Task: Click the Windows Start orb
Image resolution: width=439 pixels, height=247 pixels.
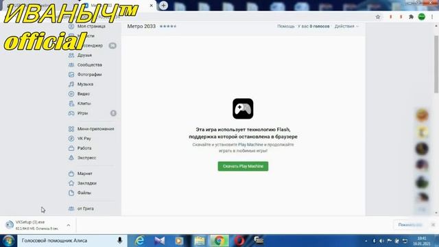Action: pos(8,241)
